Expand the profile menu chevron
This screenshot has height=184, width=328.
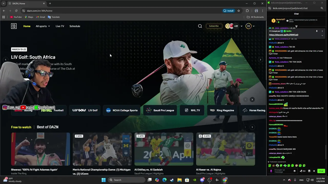coord(254,26)
